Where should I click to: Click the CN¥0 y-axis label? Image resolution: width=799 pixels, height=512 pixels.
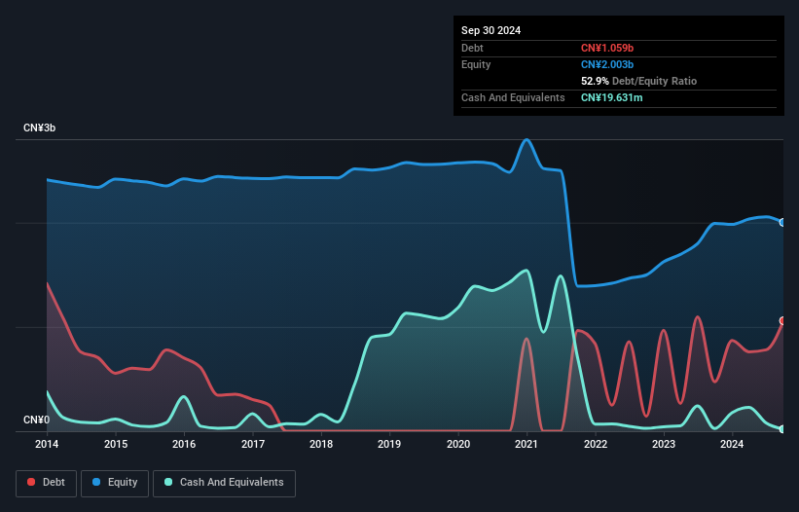[36, 420]
